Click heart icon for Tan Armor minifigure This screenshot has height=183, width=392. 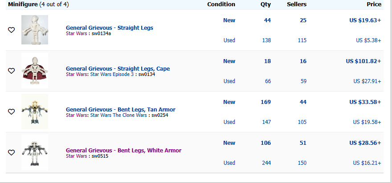[11, 111]
